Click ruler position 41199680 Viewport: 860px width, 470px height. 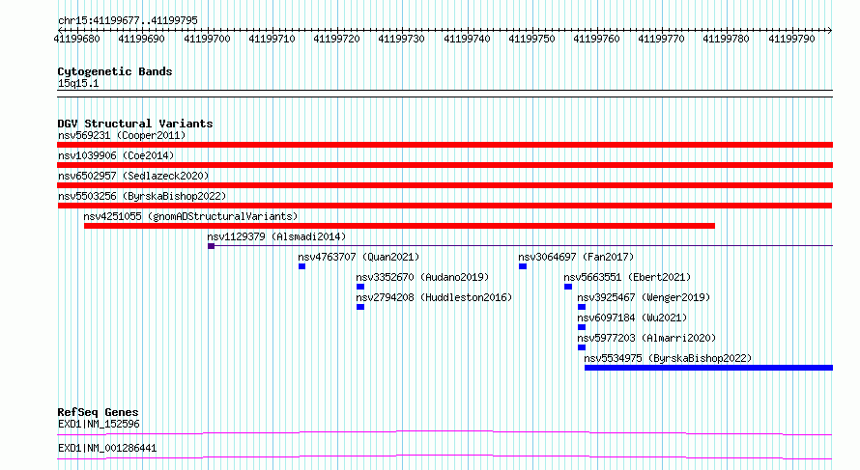pyautogui.click(x=76, y=39)
